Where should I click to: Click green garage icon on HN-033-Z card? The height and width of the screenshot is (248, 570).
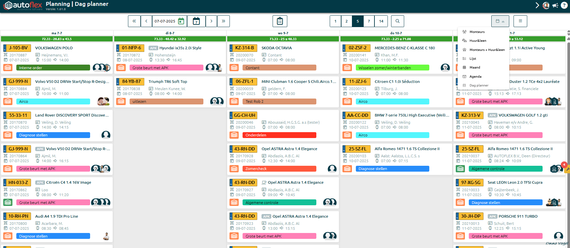tap(8, 202)
